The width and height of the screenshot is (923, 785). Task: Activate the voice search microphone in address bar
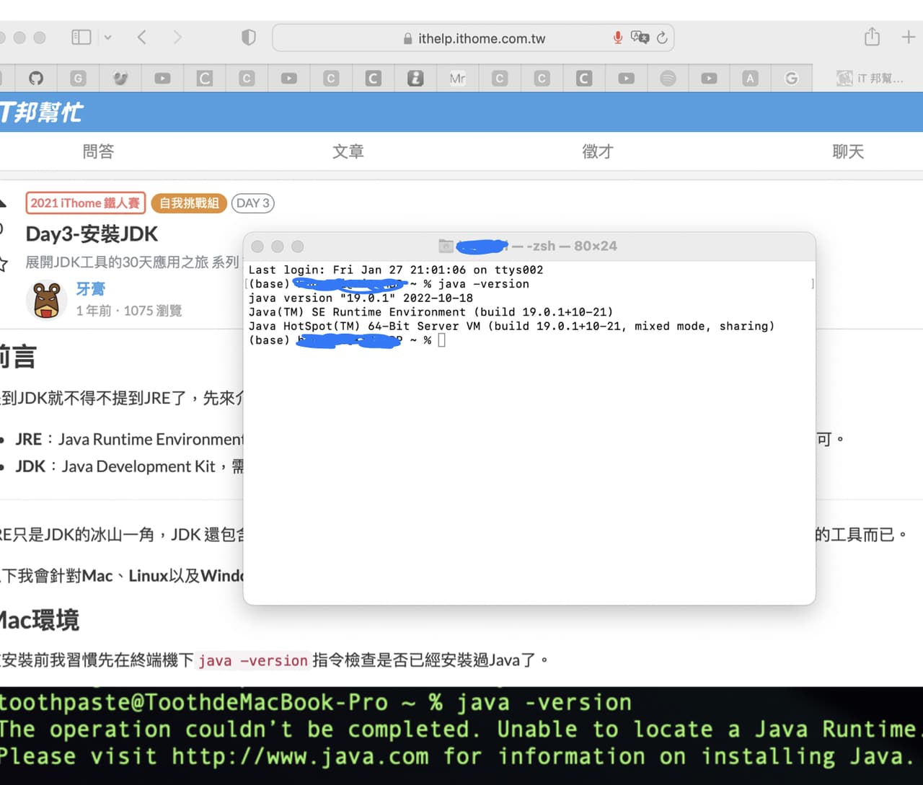point(618,37)
